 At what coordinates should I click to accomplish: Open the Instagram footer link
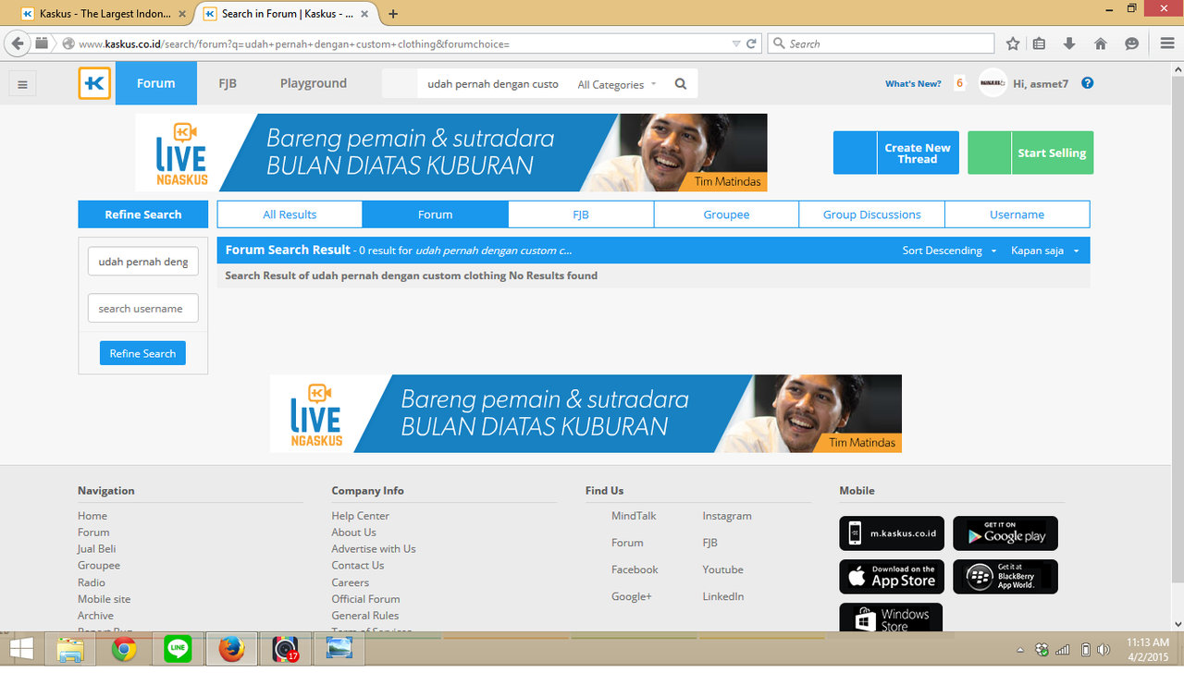[727, 516]
